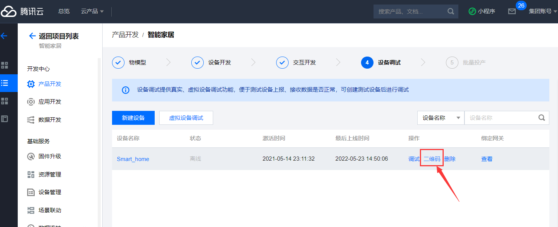Image resolution: width=558 pixels, height=227 pixels.
Task: Click the book icon in left rail
Action: point(5,119)
